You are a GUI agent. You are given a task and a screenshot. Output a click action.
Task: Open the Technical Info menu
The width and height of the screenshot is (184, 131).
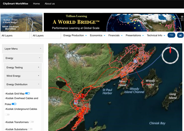coord(156,35)
